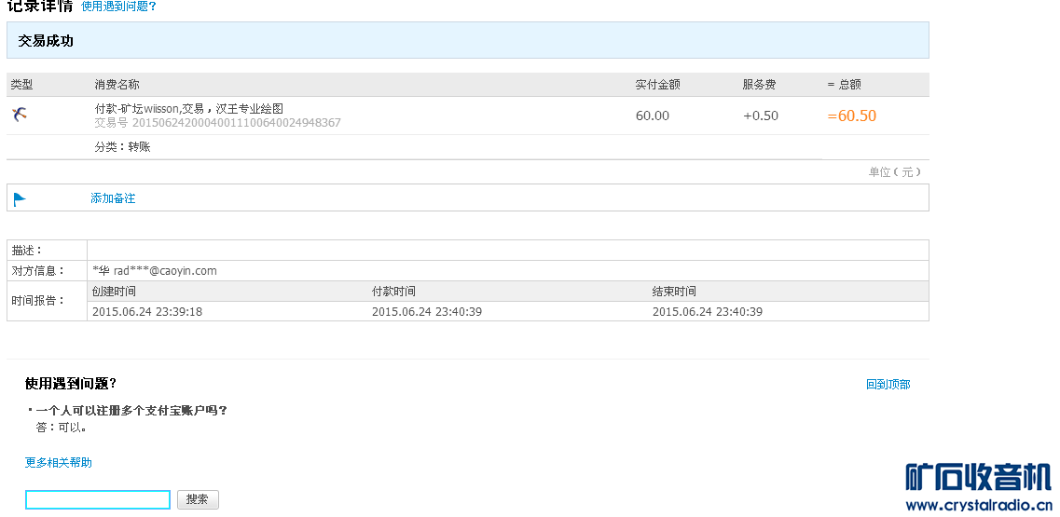This screenshot has height=517, width=1060.
Task: Click the 交易成功 status banner text
Action: tap(46, 41)
